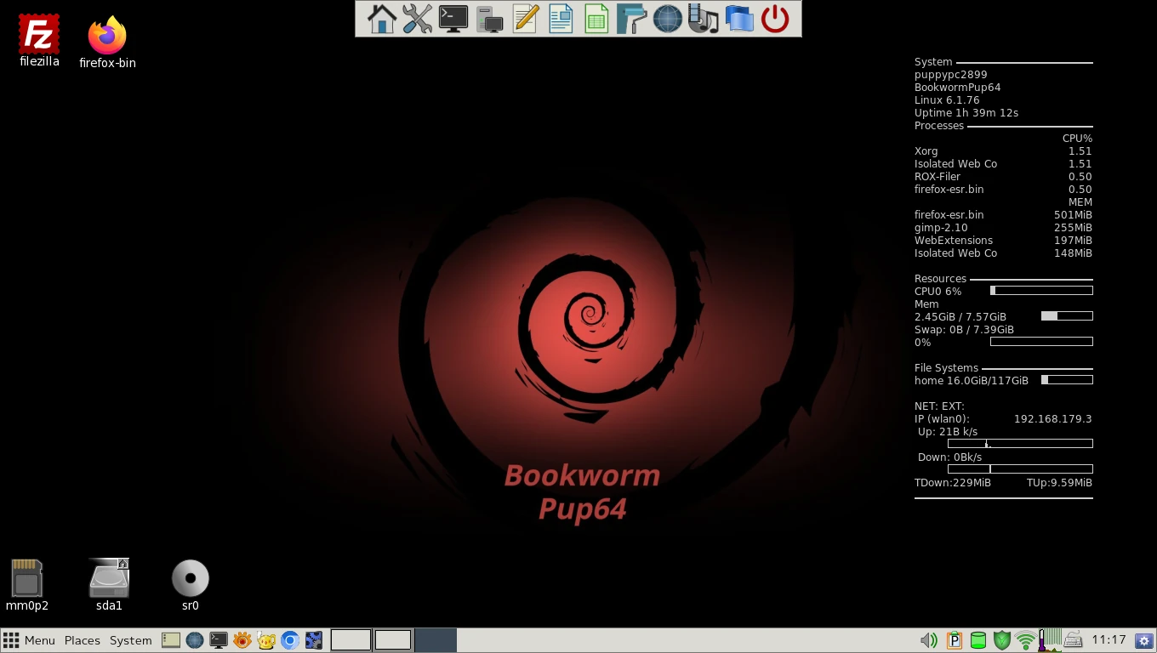Open the filezilla desktop shortcut
The width and height of the screenshot is (1157, 653).
click(x=39, y=40)
